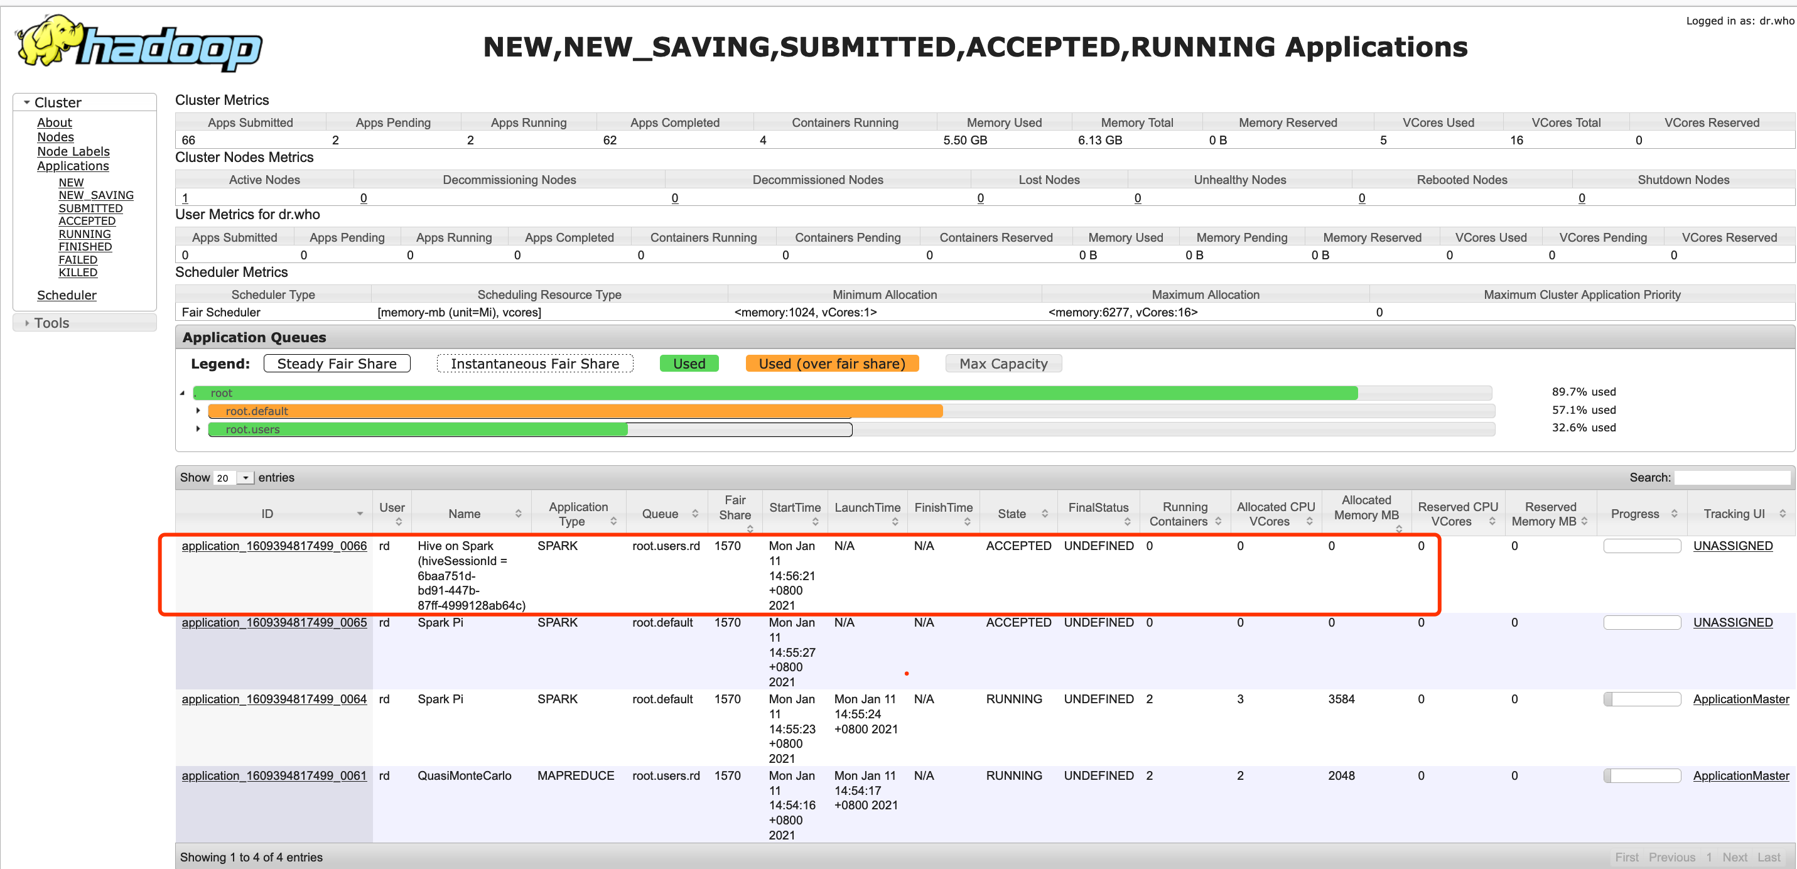Select the root.default queue usage bar

click(851, 411)
